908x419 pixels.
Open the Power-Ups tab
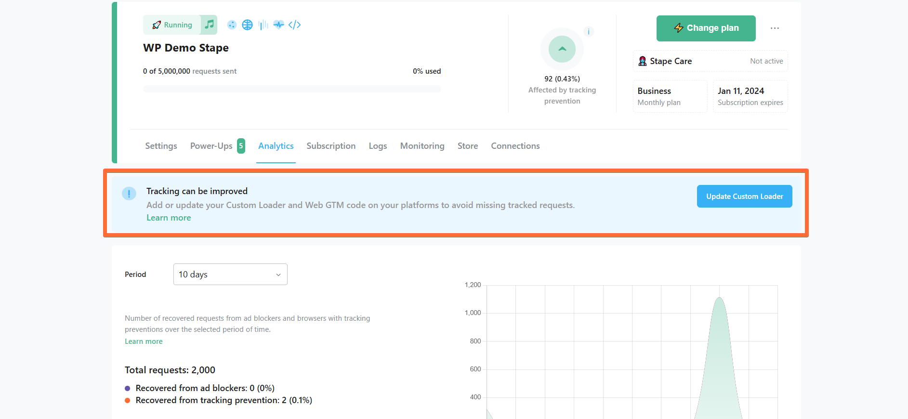pyautogui.click(x=217, y=146)
